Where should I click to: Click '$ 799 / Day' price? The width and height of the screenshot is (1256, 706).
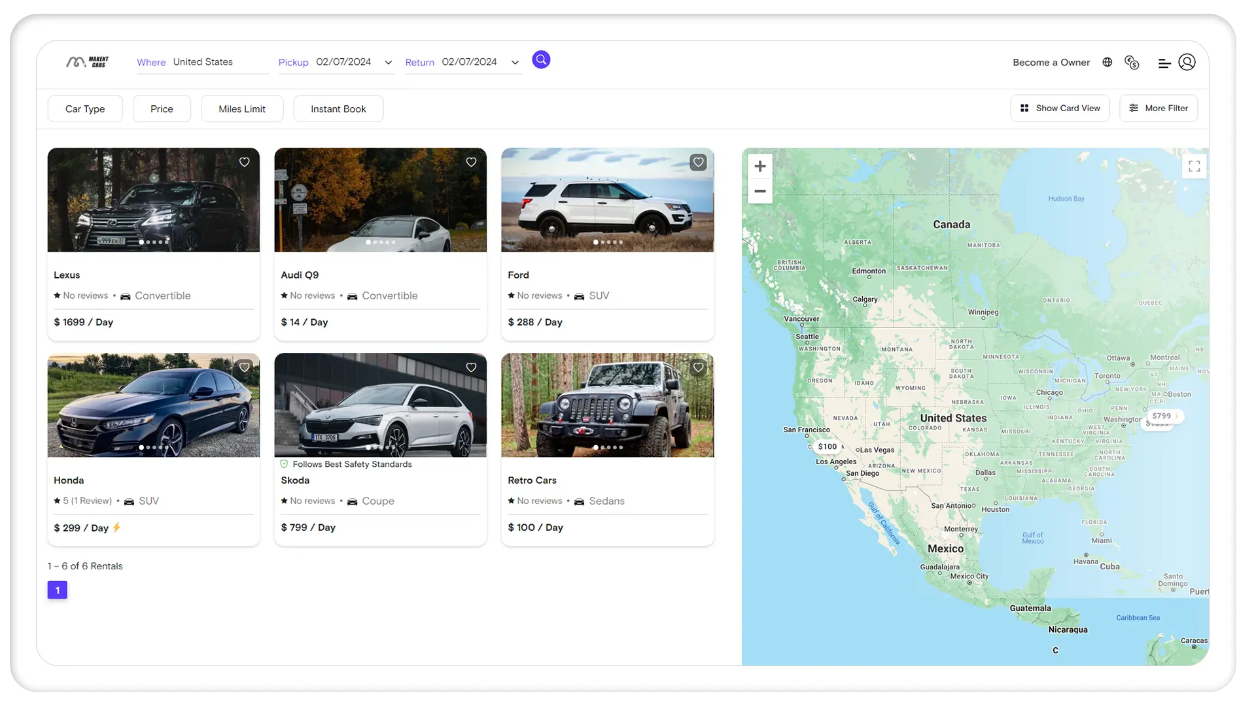pos(308,528)
